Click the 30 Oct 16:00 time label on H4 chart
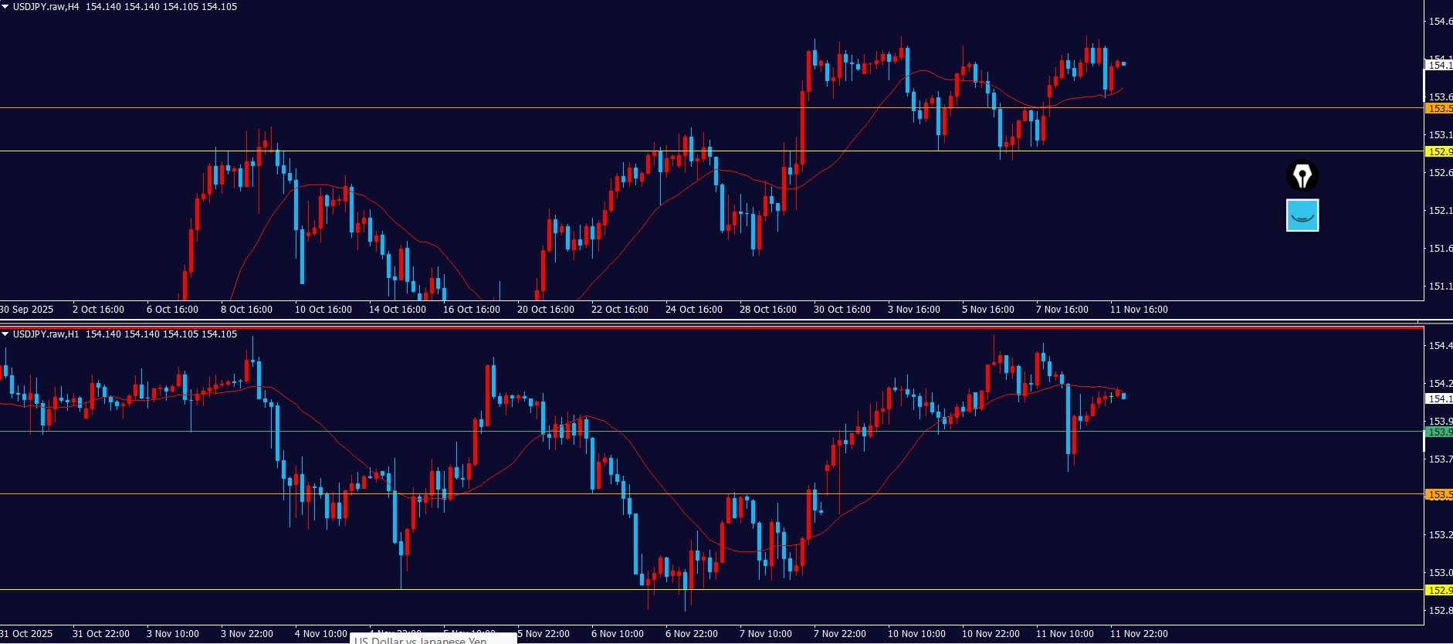Screen dimensions: 1453x644 pyautogui.click(x=842, y=310)
